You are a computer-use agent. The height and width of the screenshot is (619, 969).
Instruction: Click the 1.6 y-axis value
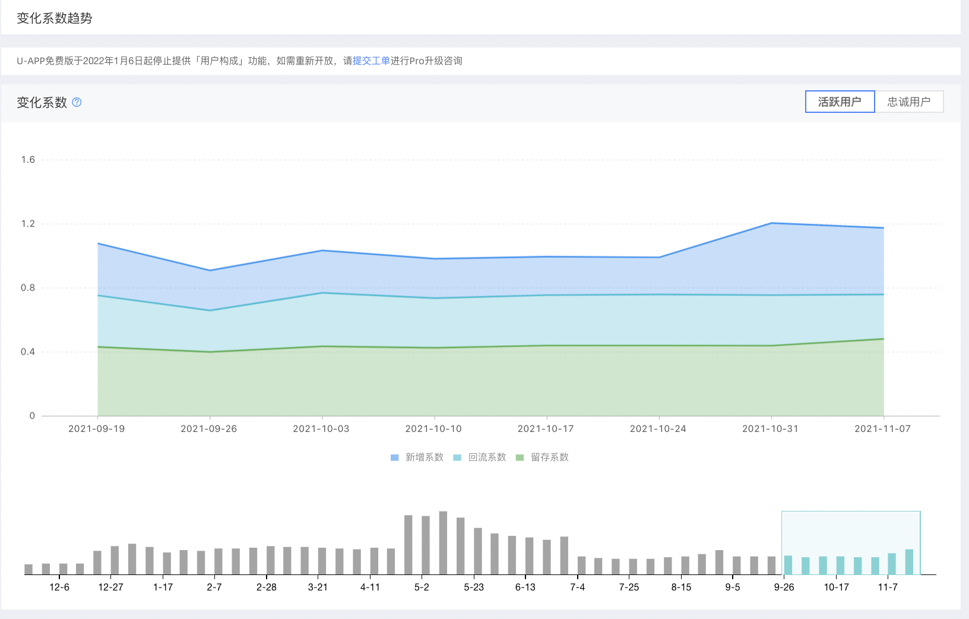pyautogui.click(x=28, y=160)
